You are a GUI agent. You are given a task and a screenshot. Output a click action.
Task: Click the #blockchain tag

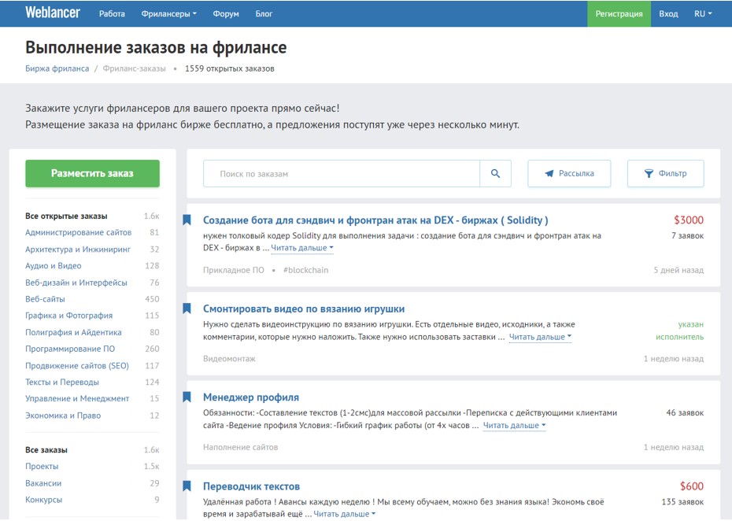point(305,270)
